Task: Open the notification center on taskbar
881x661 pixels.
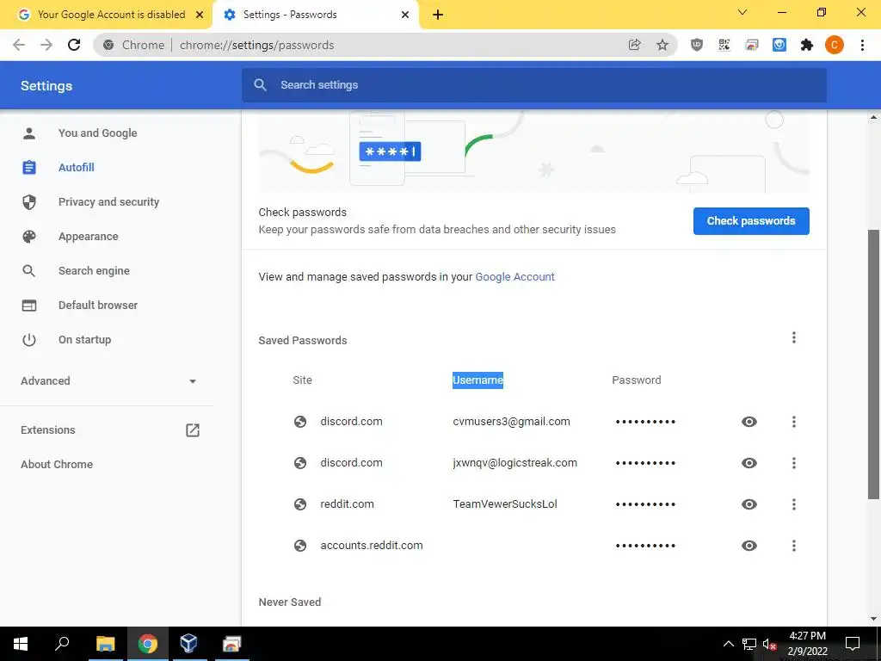Action: [853, 644]
